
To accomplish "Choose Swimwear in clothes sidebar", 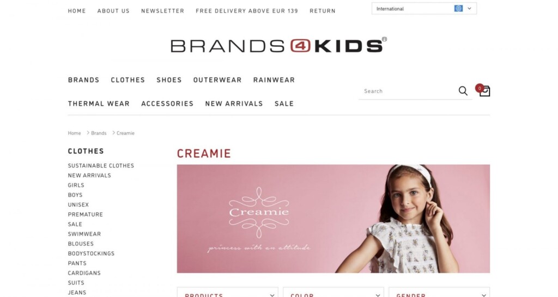I will [x=84, y=234].
